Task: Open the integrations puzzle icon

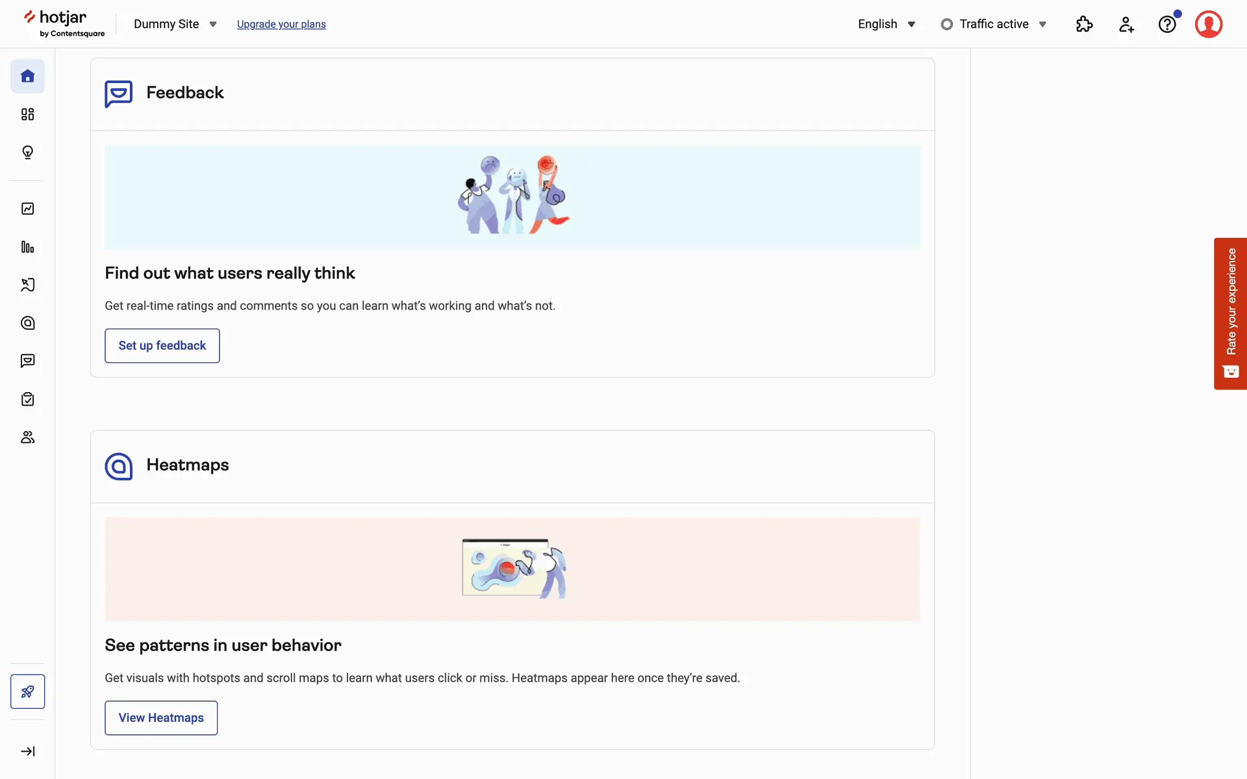Action: pos(1084,24)
